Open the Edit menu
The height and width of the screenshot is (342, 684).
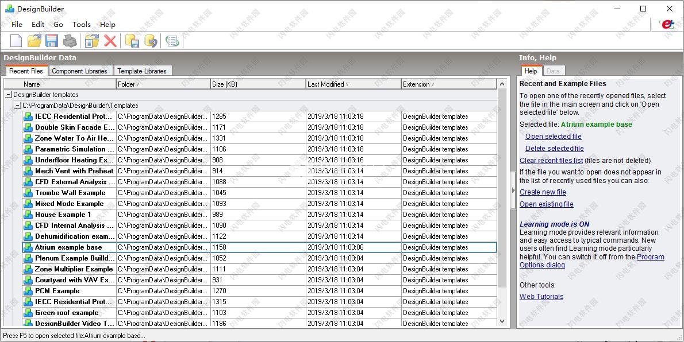(38, 25)
